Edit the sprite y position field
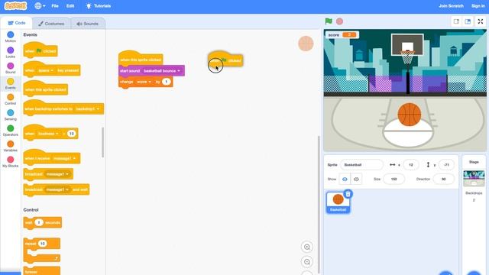Screen dimensions: 489x275 click(x=446, y=165)
